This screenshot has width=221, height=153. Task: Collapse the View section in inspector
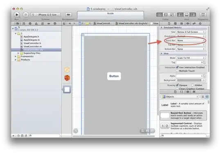pos(162,53)
